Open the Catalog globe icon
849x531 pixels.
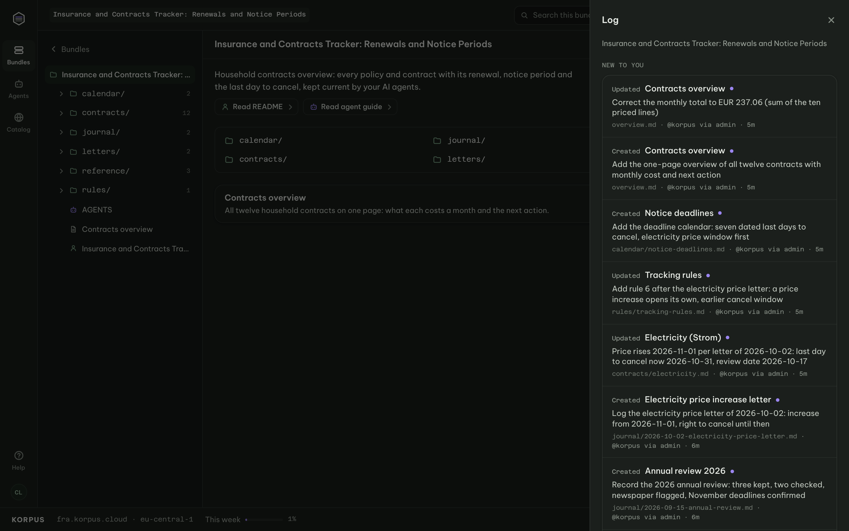click(x=19, y=117)
